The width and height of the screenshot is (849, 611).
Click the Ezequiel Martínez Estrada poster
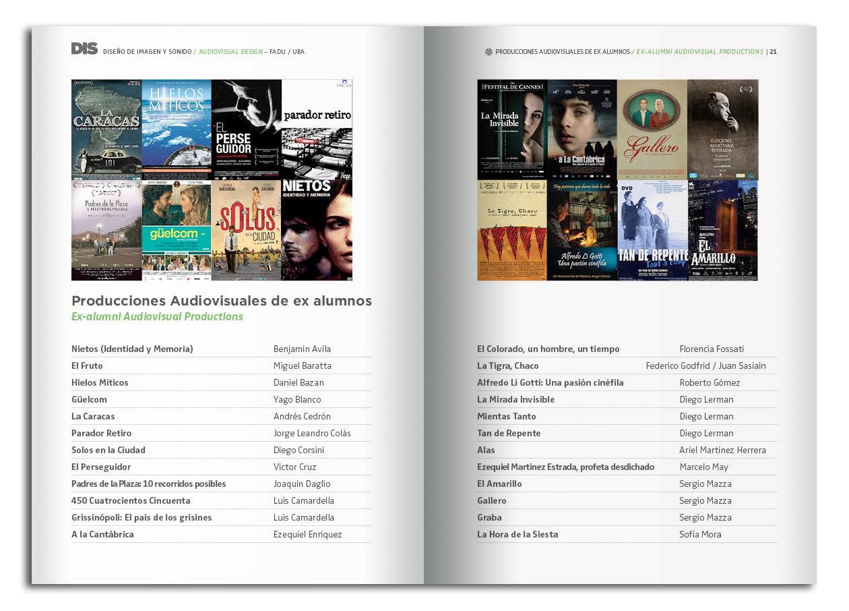click(723, 129)
